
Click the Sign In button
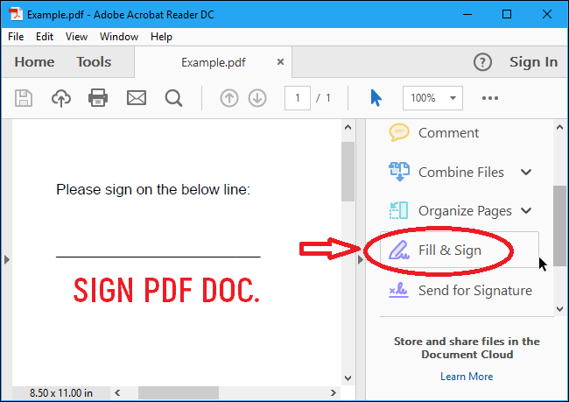[533, 62]
